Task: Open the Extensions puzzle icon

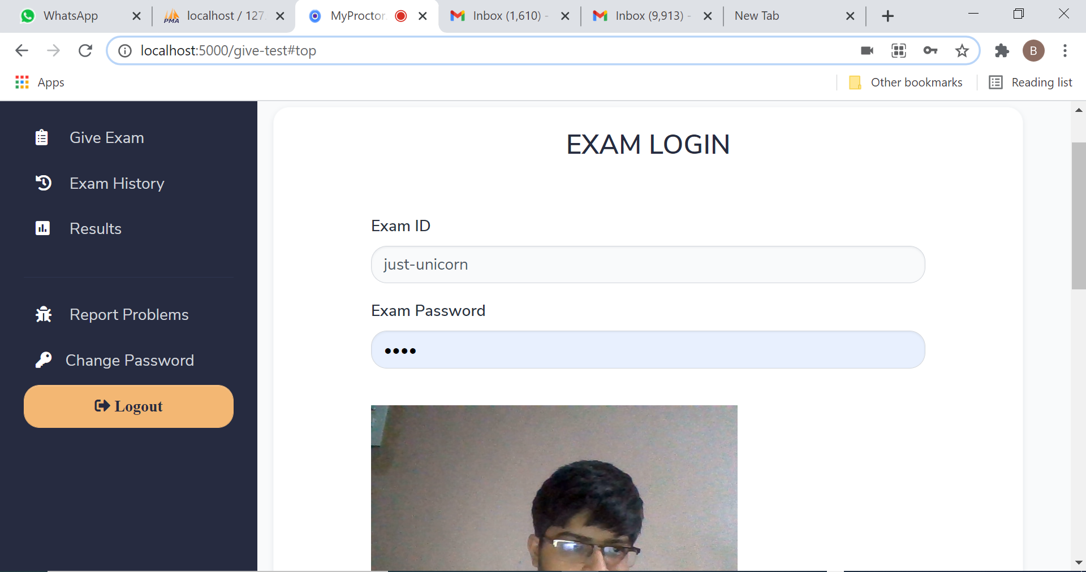Action: [1002, 51]
